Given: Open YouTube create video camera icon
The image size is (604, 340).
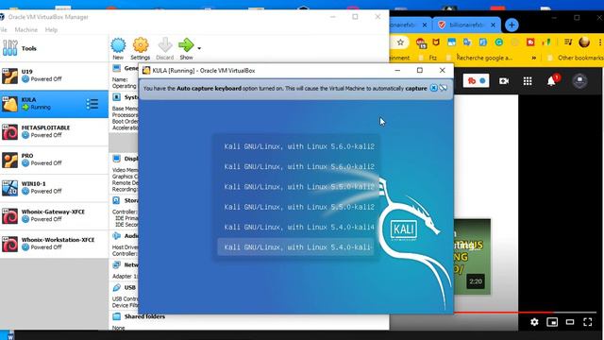Looking at the screenshot, I should tap(504, 81).
